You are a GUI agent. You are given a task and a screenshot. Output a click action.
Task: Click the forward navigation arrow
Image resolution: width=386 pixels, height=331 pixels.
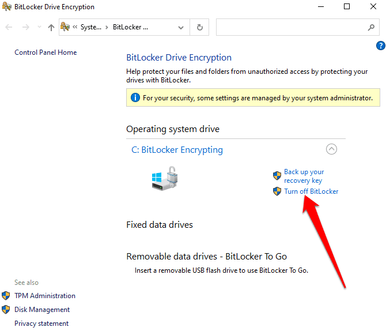pos(25,27)
